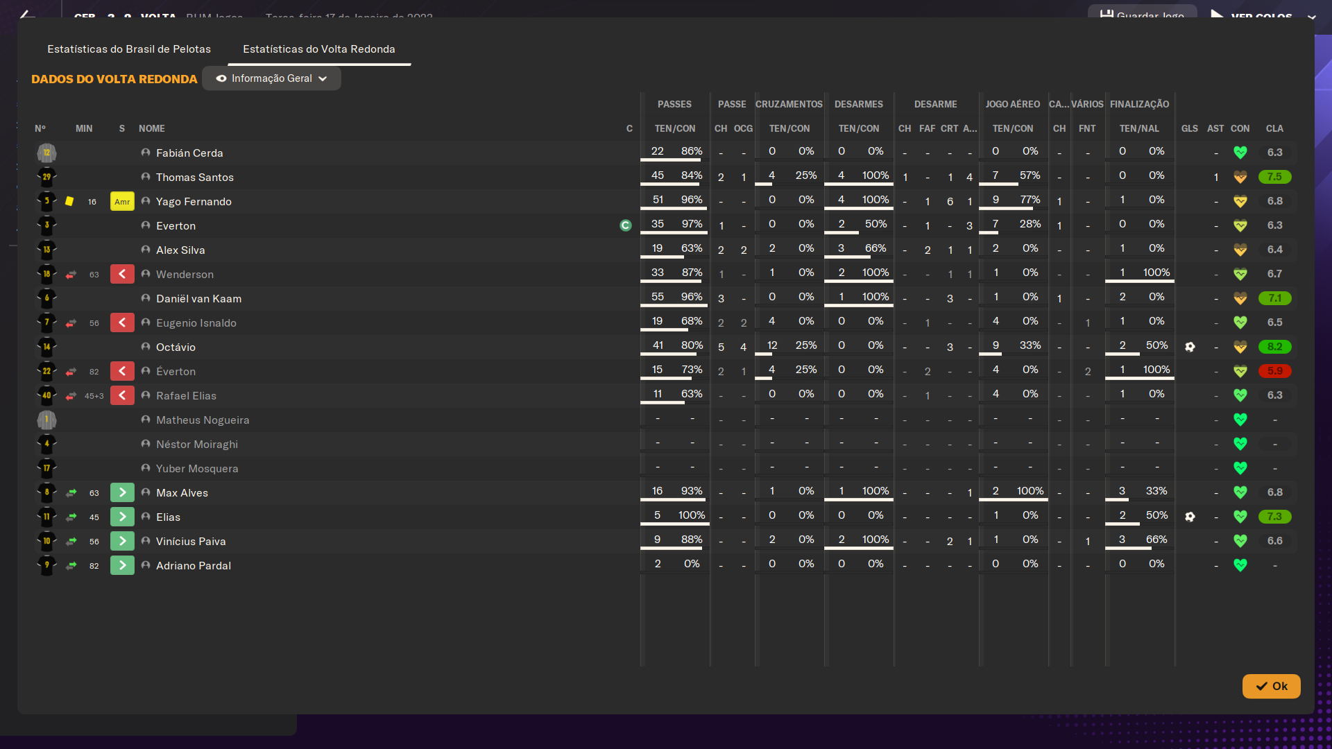This screenshot has width=1332, height=749.
Task: Click Max Alves swap arrows icon
Action: (x=71, y=493)
